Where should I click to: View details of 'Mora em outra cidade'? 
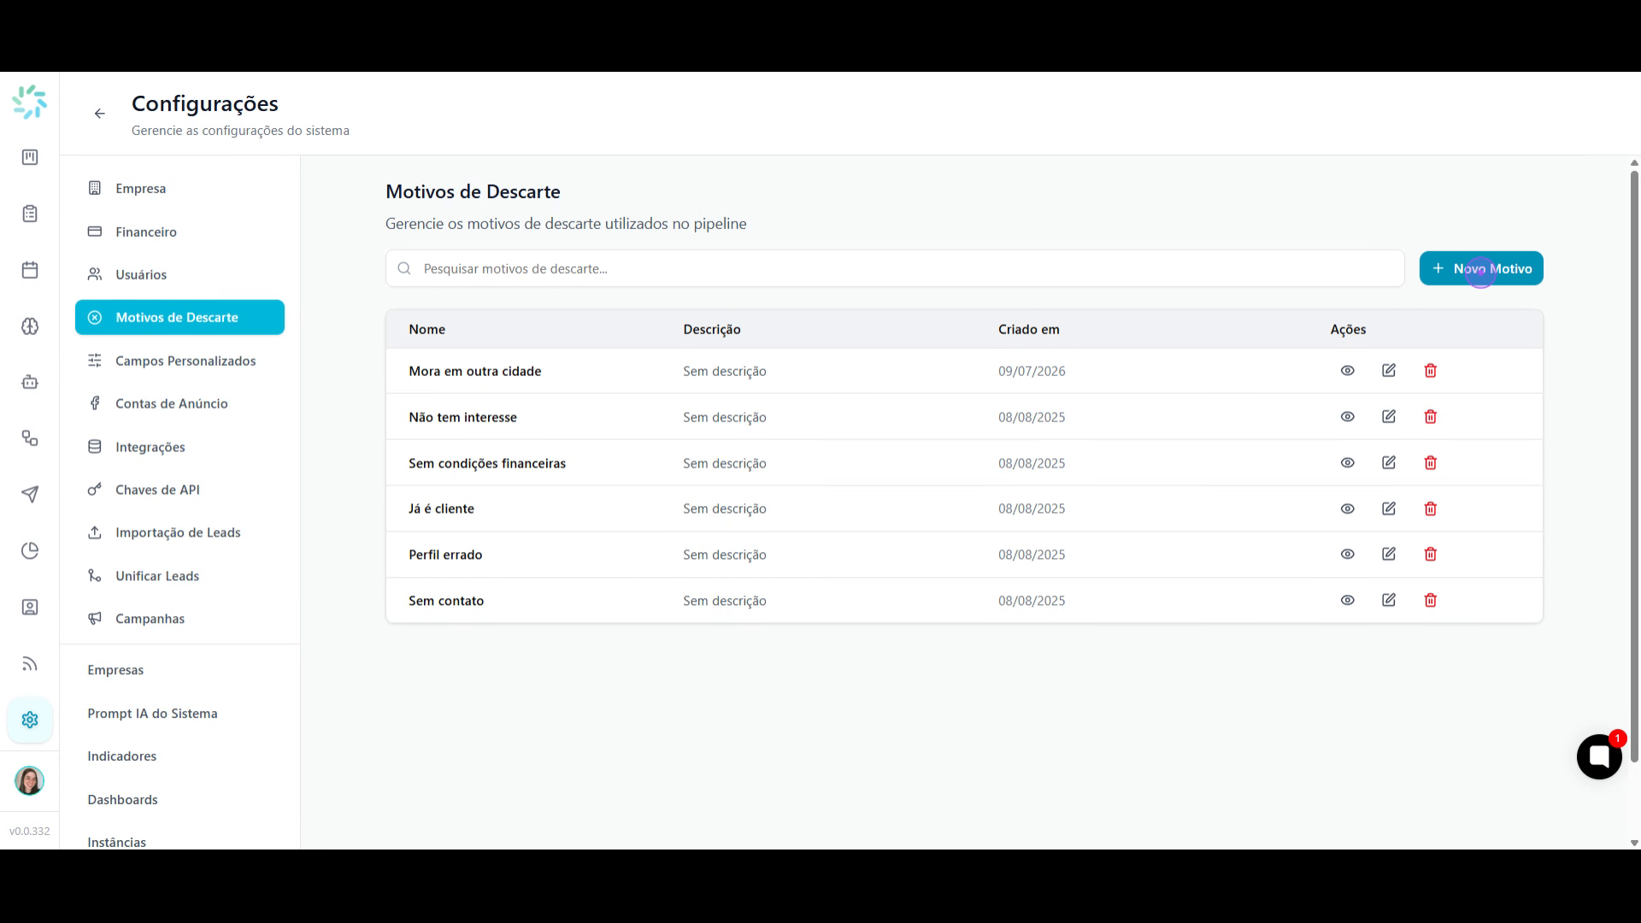coord(1348,370)
